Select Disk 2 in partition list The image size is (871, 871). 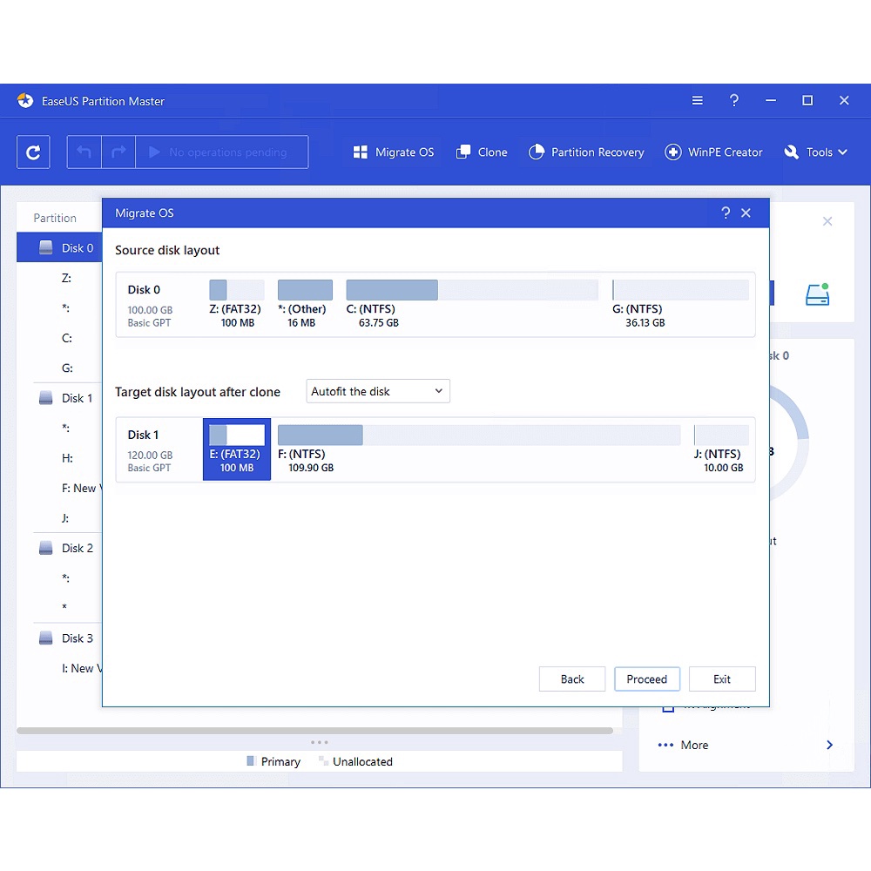pos(77,548)
